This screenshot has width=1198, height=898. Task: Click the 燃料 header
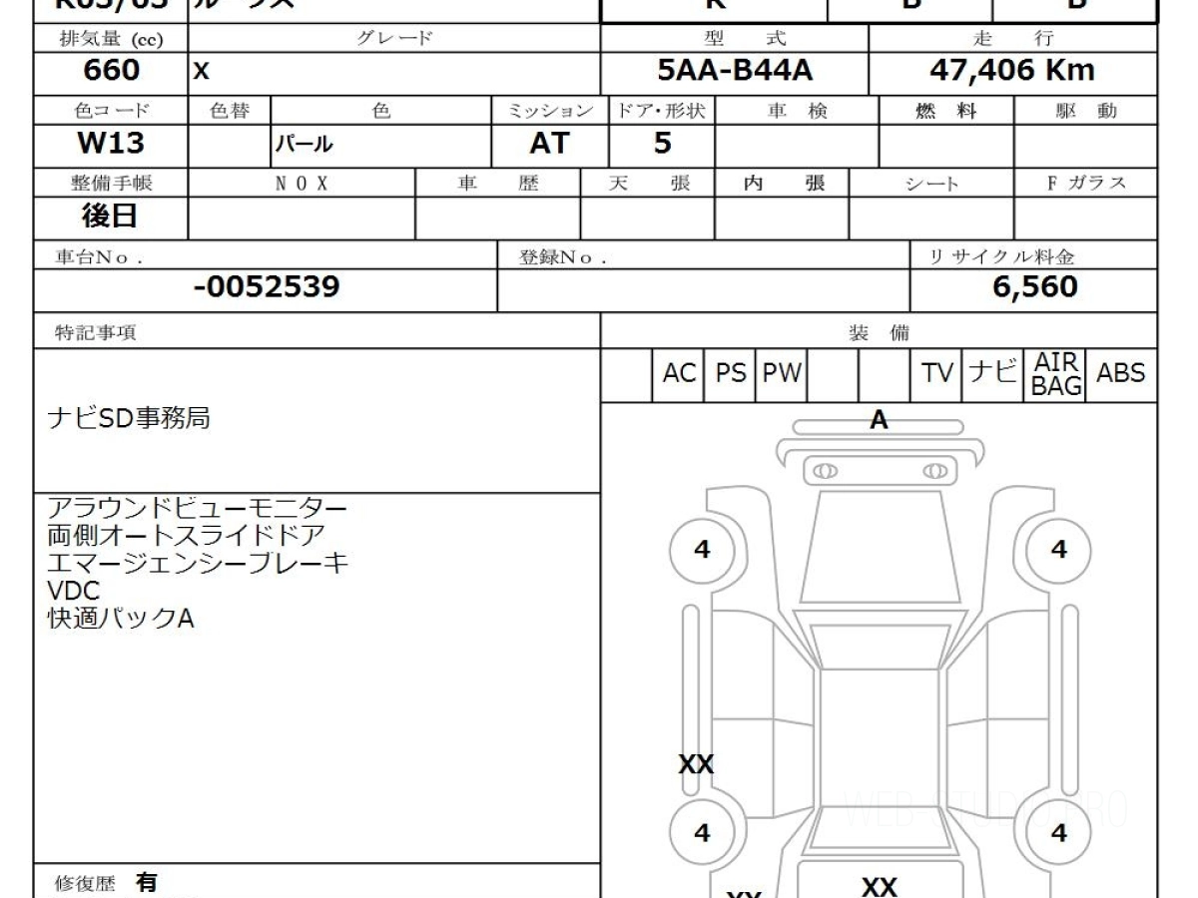click(945, 111)
